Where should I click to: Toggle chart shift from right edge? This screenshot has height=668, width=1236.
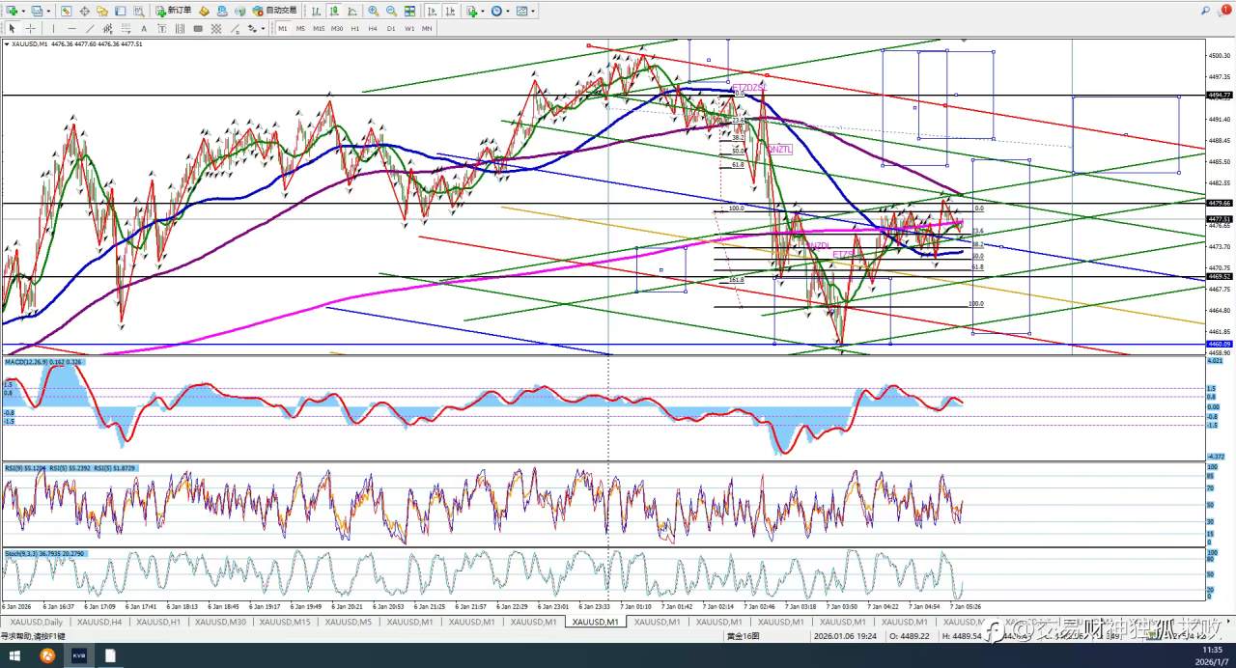tap(450, 11)
